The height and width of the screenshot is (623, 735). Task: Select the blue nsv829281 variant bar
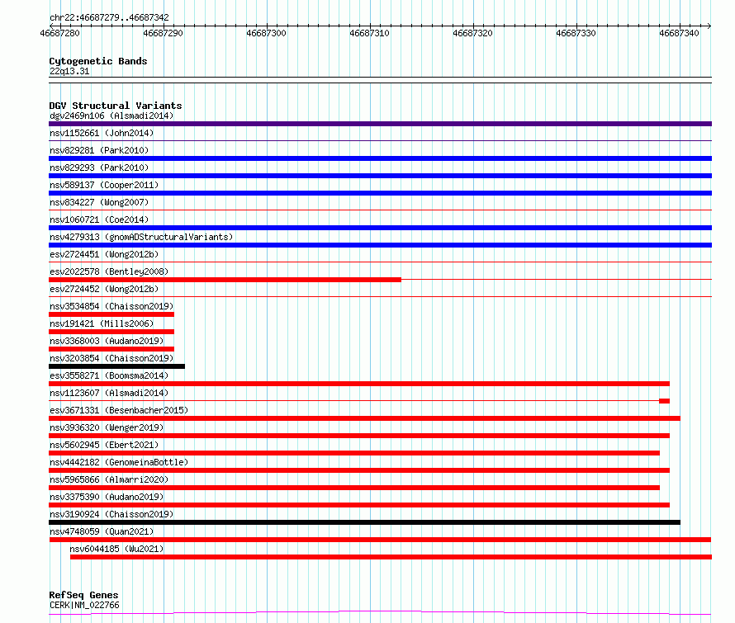(x=380, y=158)
